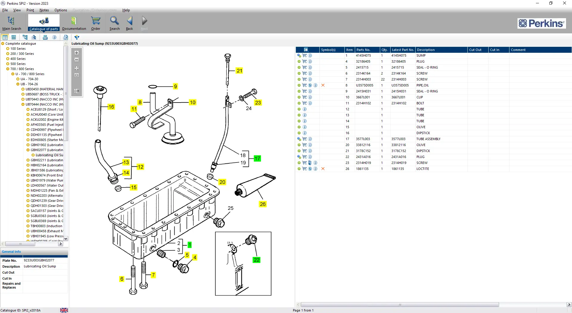Viewport: 572px width, 313px height.
Task: Open the Print menu
Action: pyautogui.click(x=30, y=10)
